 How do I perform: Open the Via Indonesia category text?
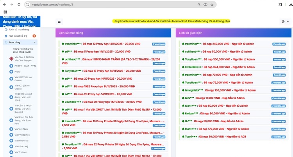21,141
